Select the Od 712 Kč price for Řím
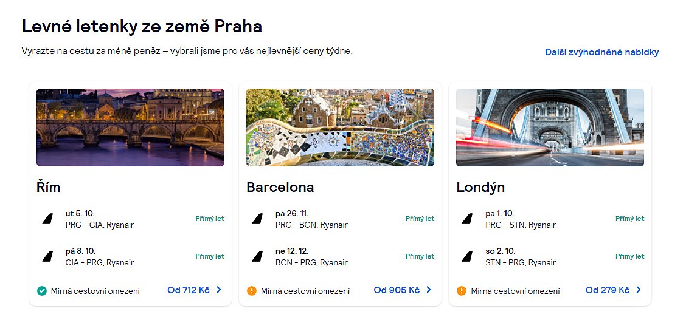 tap(189, 290)
